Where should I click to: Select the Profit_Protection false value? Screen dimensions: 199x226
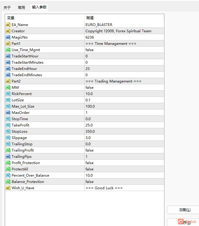(124, 163)
